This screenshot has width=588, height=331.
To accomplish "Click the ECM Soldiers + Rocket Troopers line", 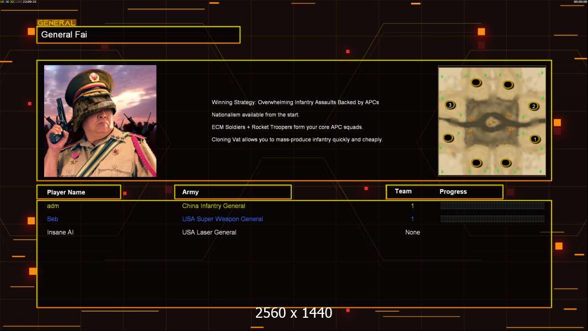I will click(287, 127).
